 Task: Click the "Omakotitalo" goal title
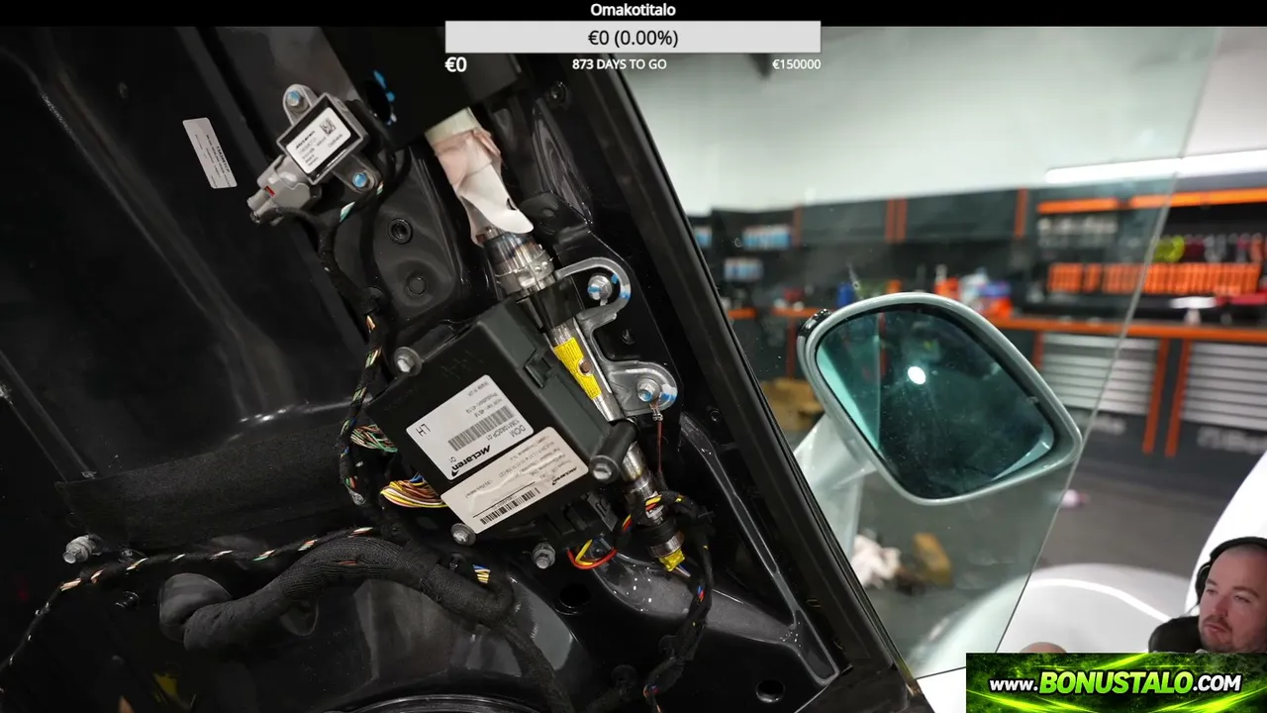click(x=633, y=10)
